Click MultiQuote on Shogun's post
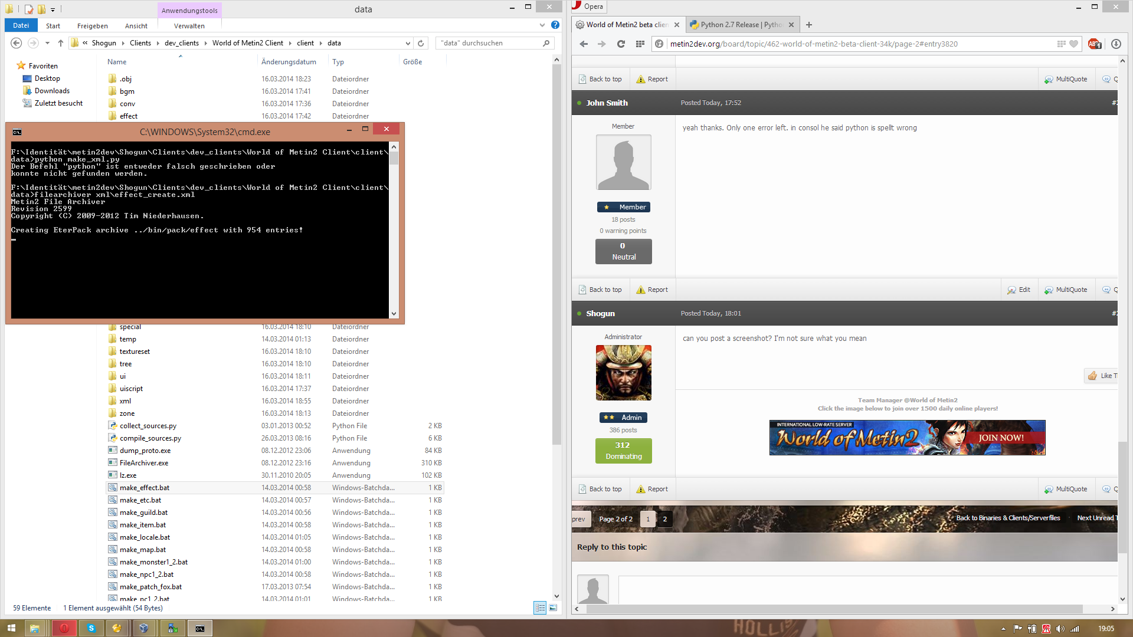 pyautogui.click(x=1066, y=489)
